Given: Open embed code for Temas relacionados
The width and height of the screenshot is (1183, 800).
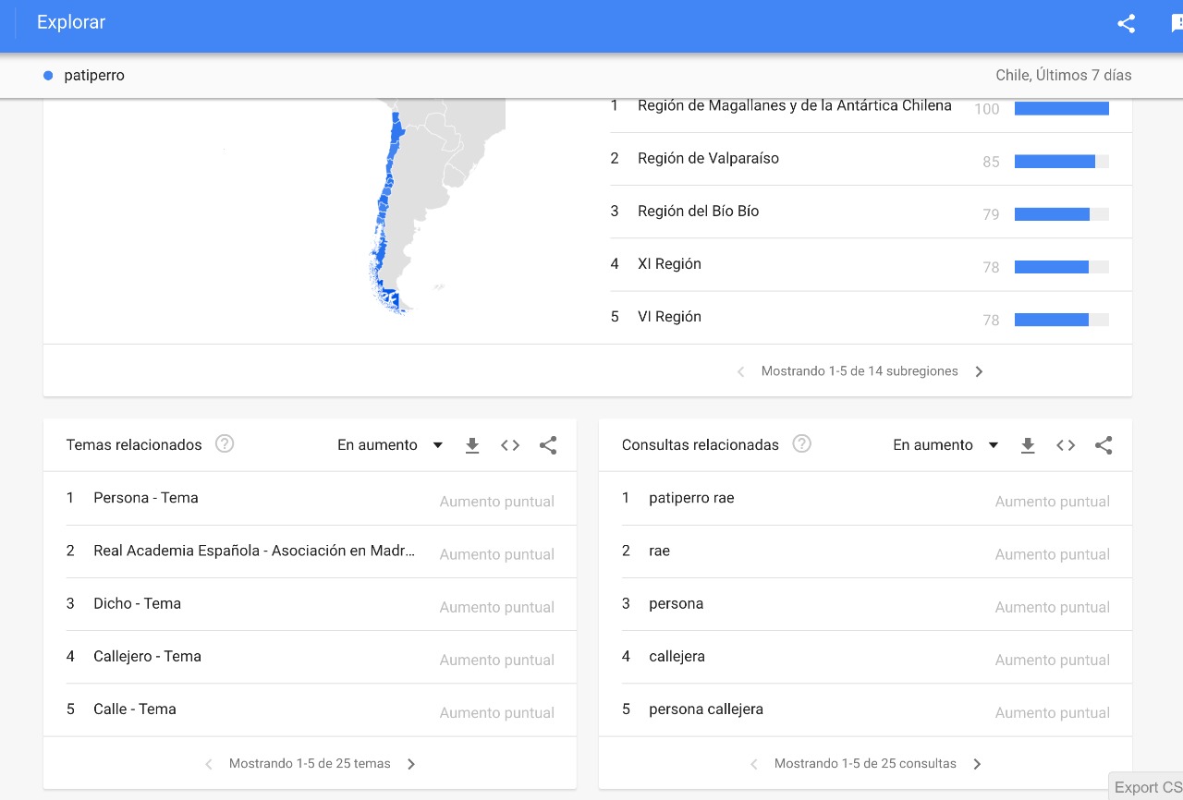Looking at the screenshot, I should (510, 445).
